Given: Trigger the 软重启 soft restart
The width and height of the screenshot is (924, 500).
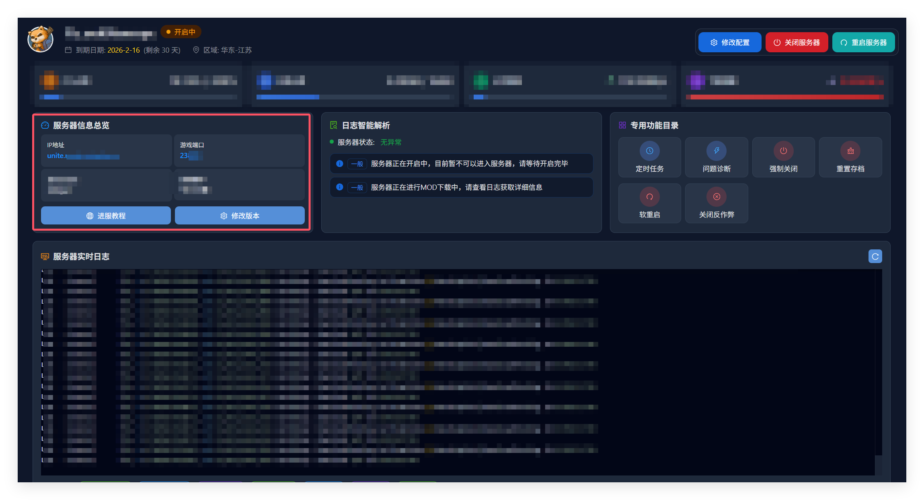Looking at the screenshot, I should (x=649, y=203).
